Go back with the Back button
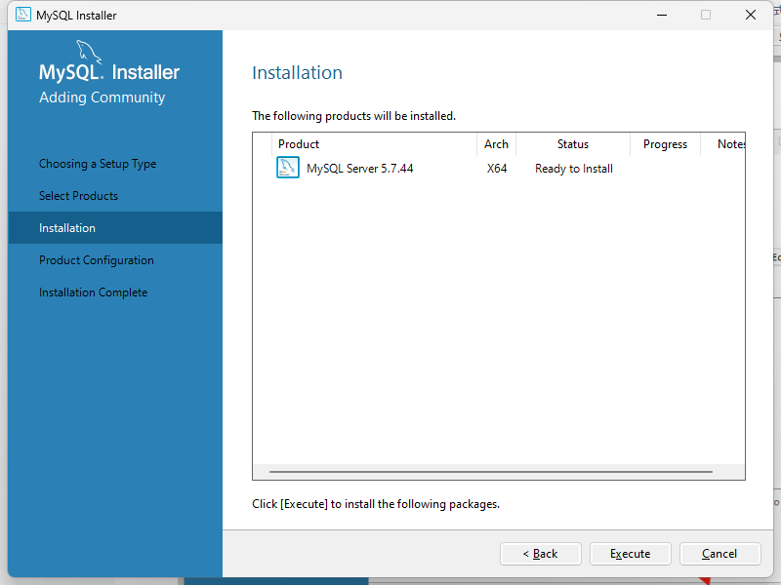781x585 pixels. click(541, 554)
